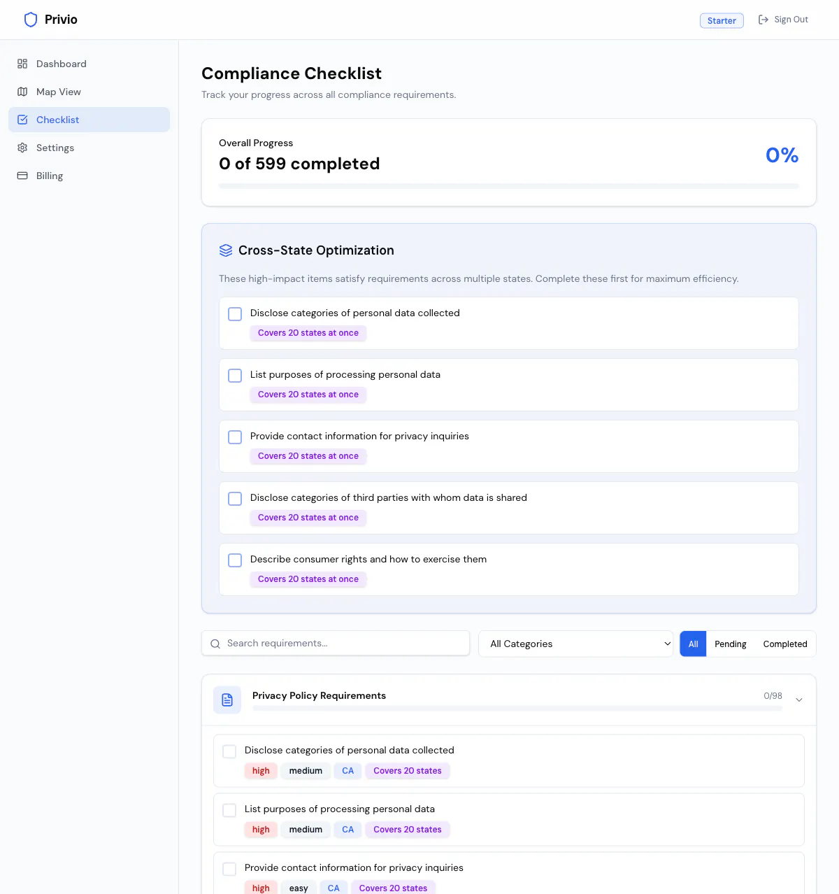Click the Cross-State Optimization heading text
Screen dimensions: 839x894
pyautogui.click(x=316, y=250)
